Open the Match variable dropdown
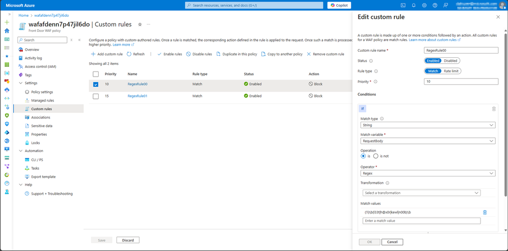508x251 pixels. click(428, 141)
